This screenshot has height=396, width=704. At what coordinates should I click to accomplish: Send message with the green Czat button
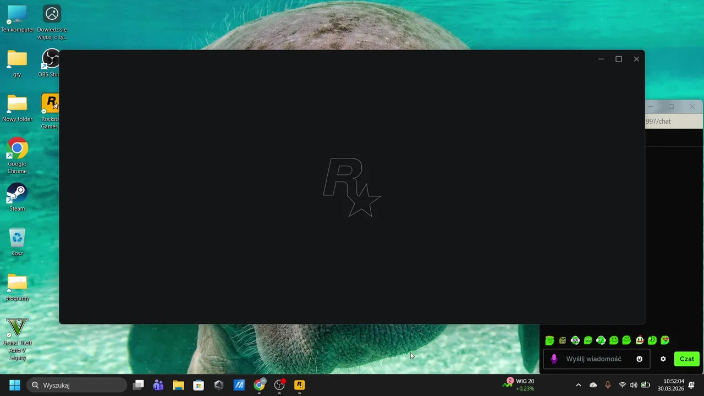click(687, 359)
